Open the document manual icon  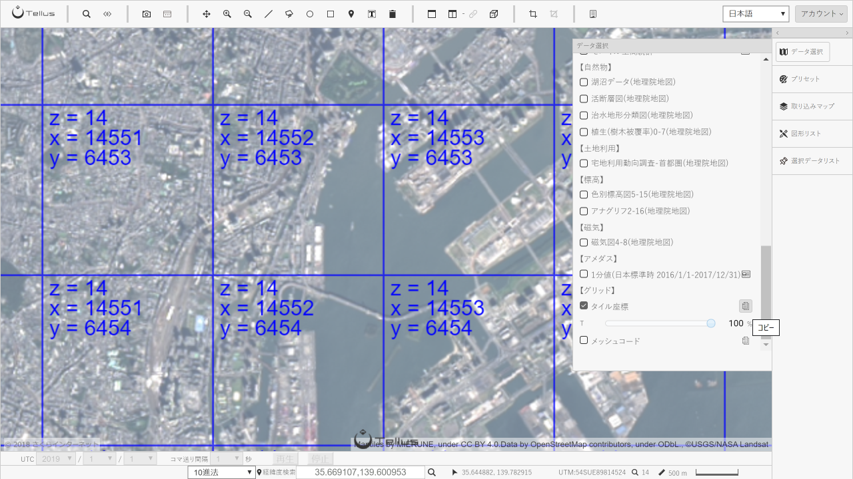[x=593, y=14]
